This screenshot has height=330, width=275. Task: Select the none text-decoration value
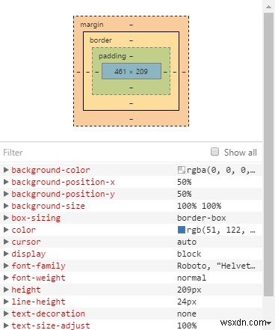click(187, 314)
